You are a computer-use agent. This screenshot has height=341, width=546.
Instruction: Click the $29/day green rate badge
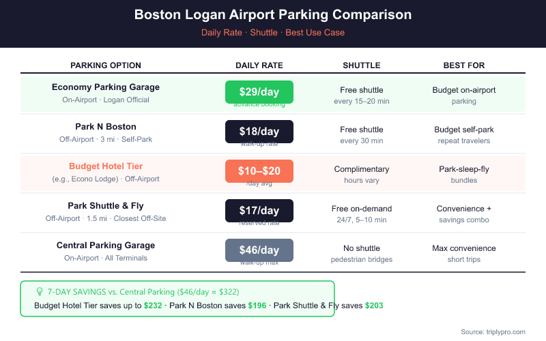click(259, 91)
